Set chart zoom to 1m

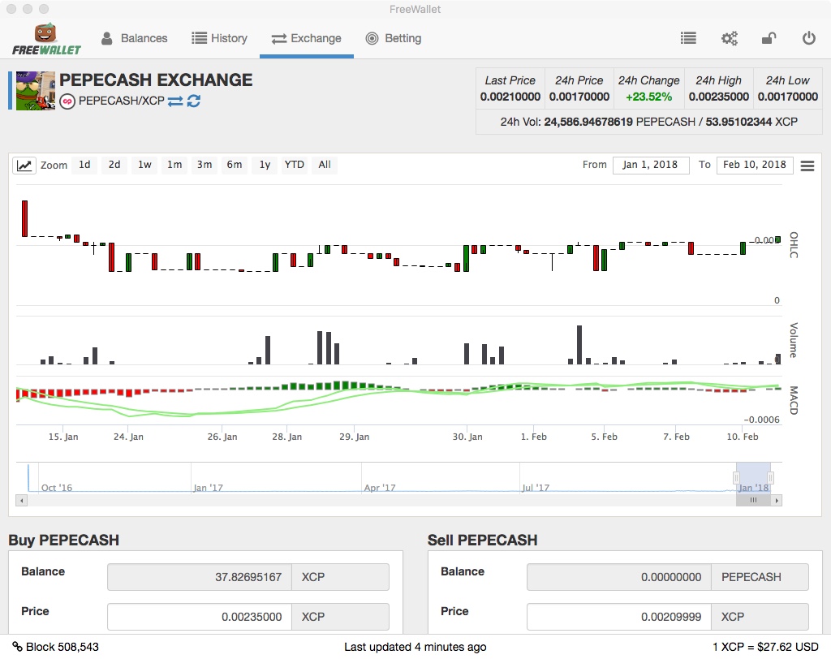pyautogui.click(x=174, y=165)
